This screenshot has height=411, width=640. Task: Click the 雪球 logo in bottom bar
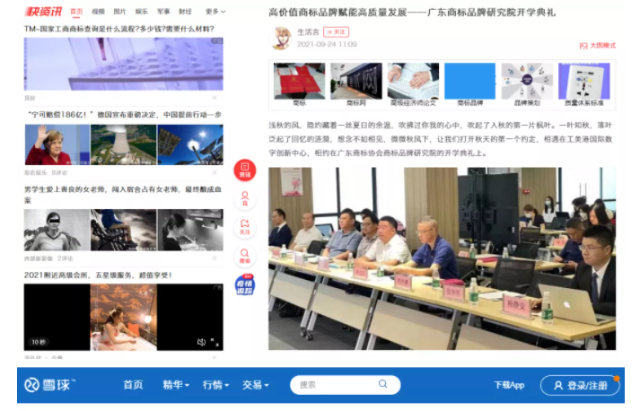click(x=50, y=385)
